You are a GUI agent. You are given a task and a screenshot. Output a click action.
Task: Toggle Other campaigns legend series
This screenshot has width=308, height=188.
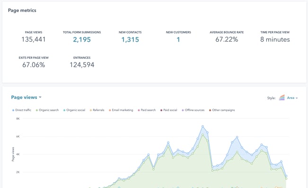point(222,110)
